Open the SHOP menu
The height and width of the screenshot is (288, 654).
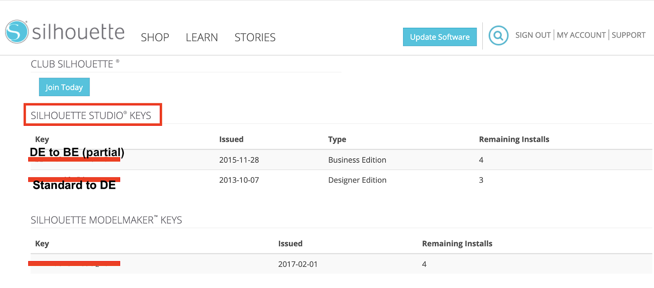click(155, 38)
